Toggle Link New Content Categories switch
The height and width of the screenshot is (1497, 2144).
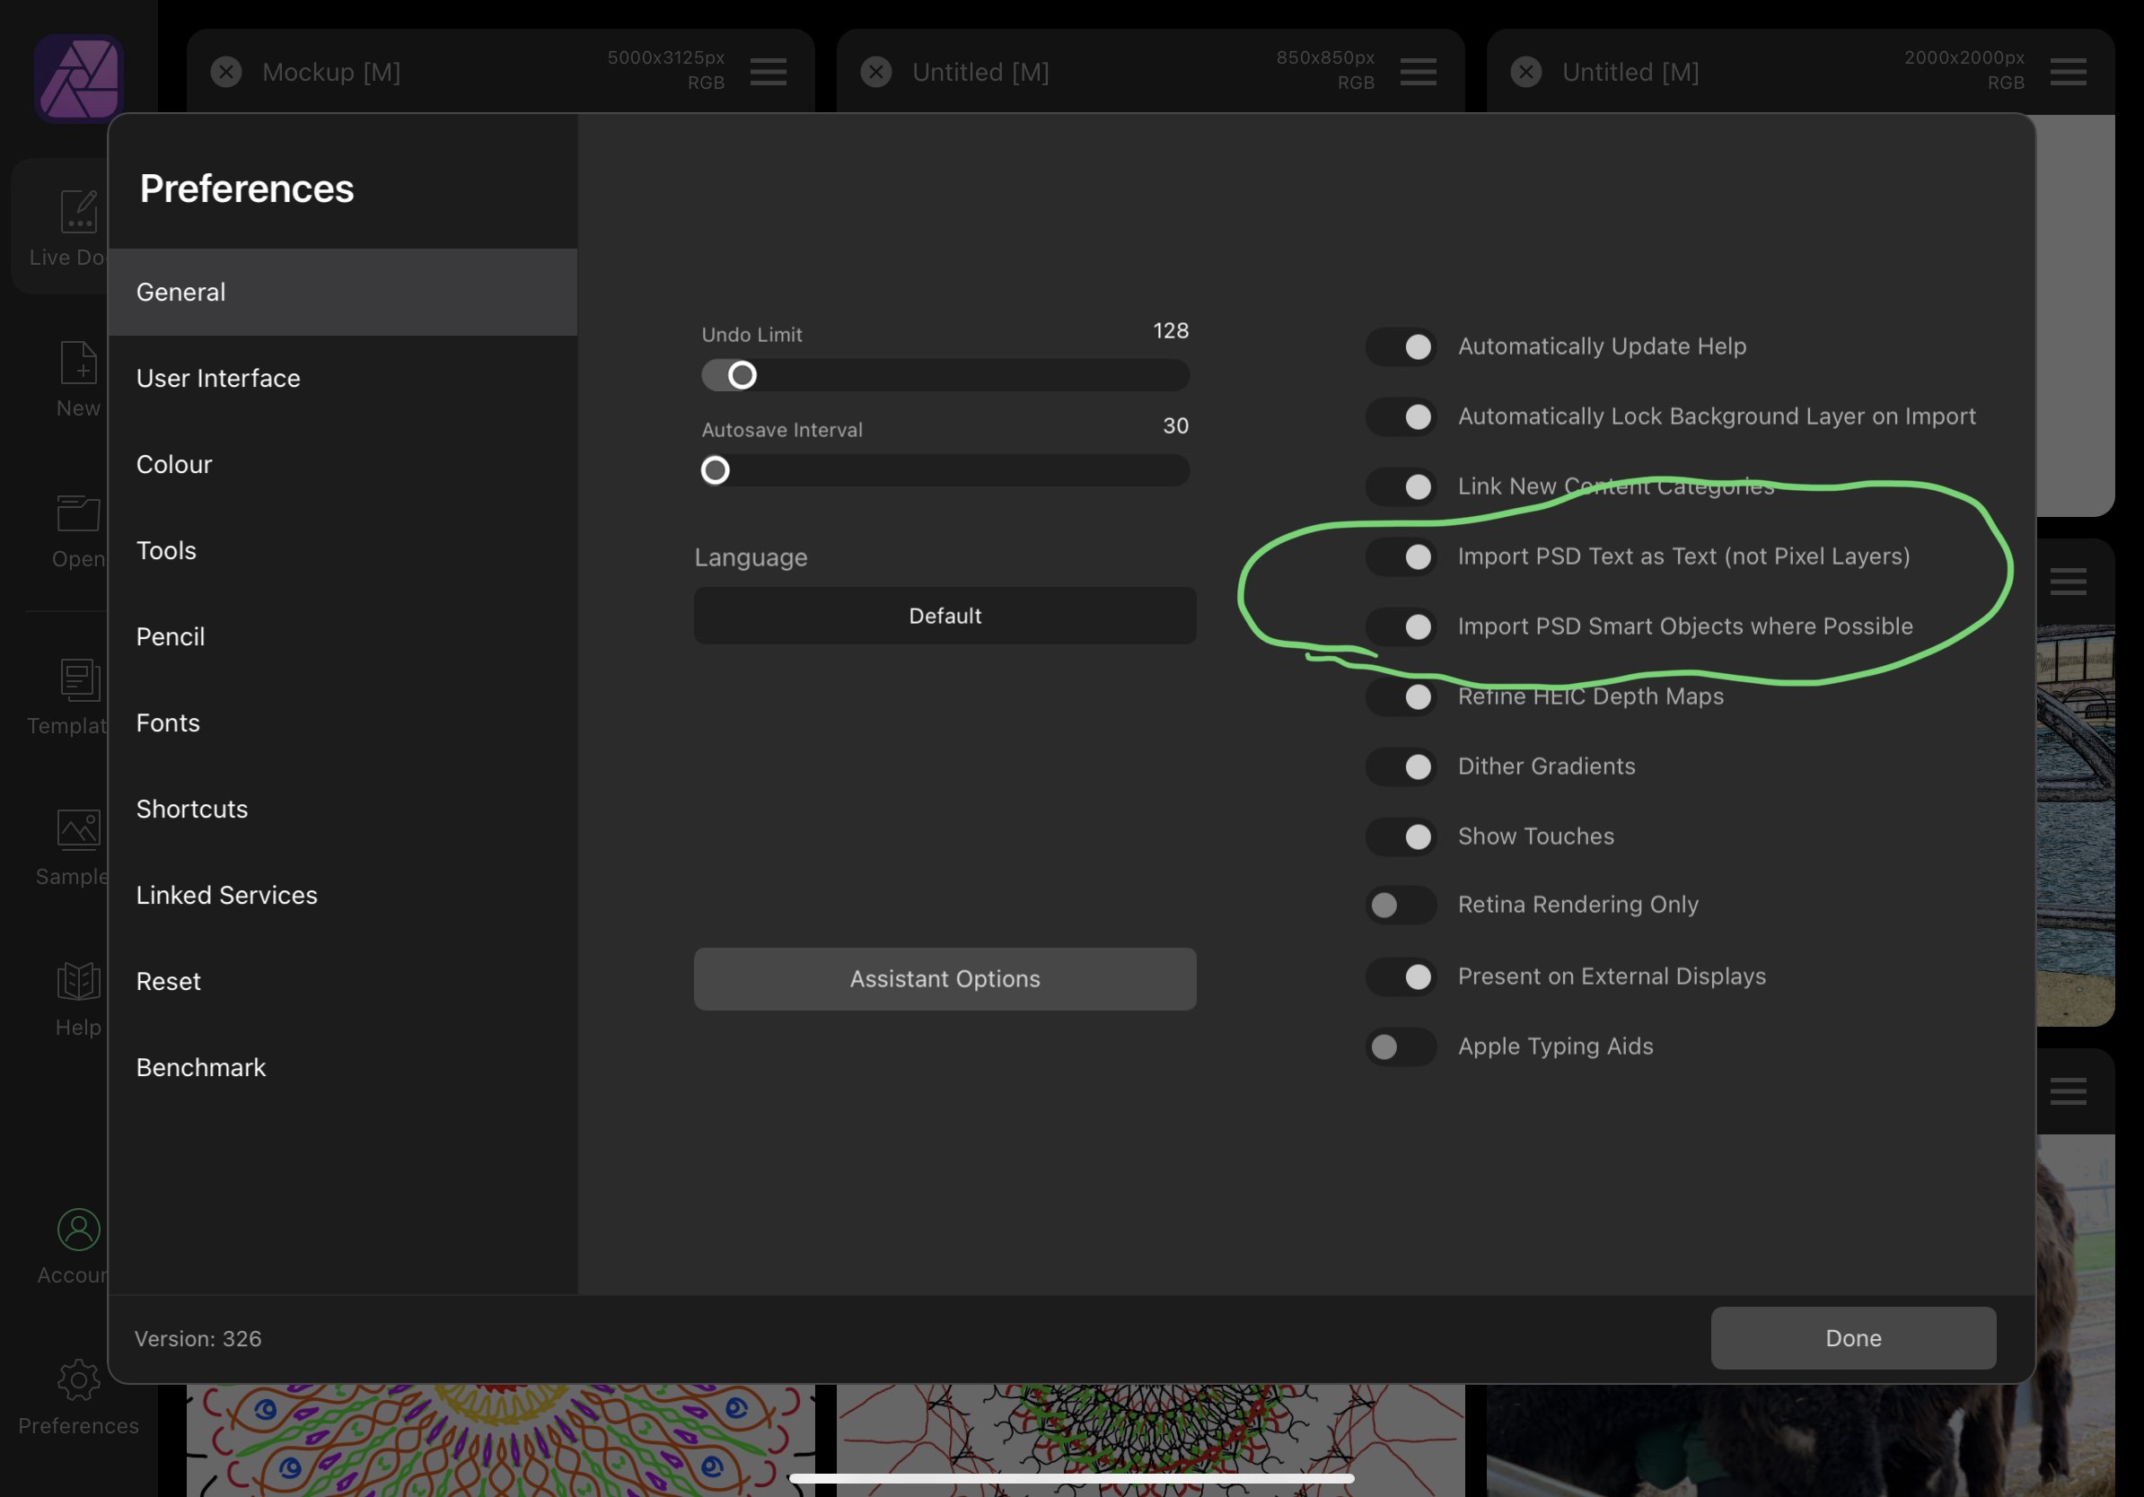point(1401,487)
